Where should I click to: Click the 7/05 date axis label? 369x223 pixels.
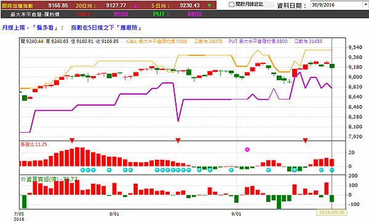19,214
